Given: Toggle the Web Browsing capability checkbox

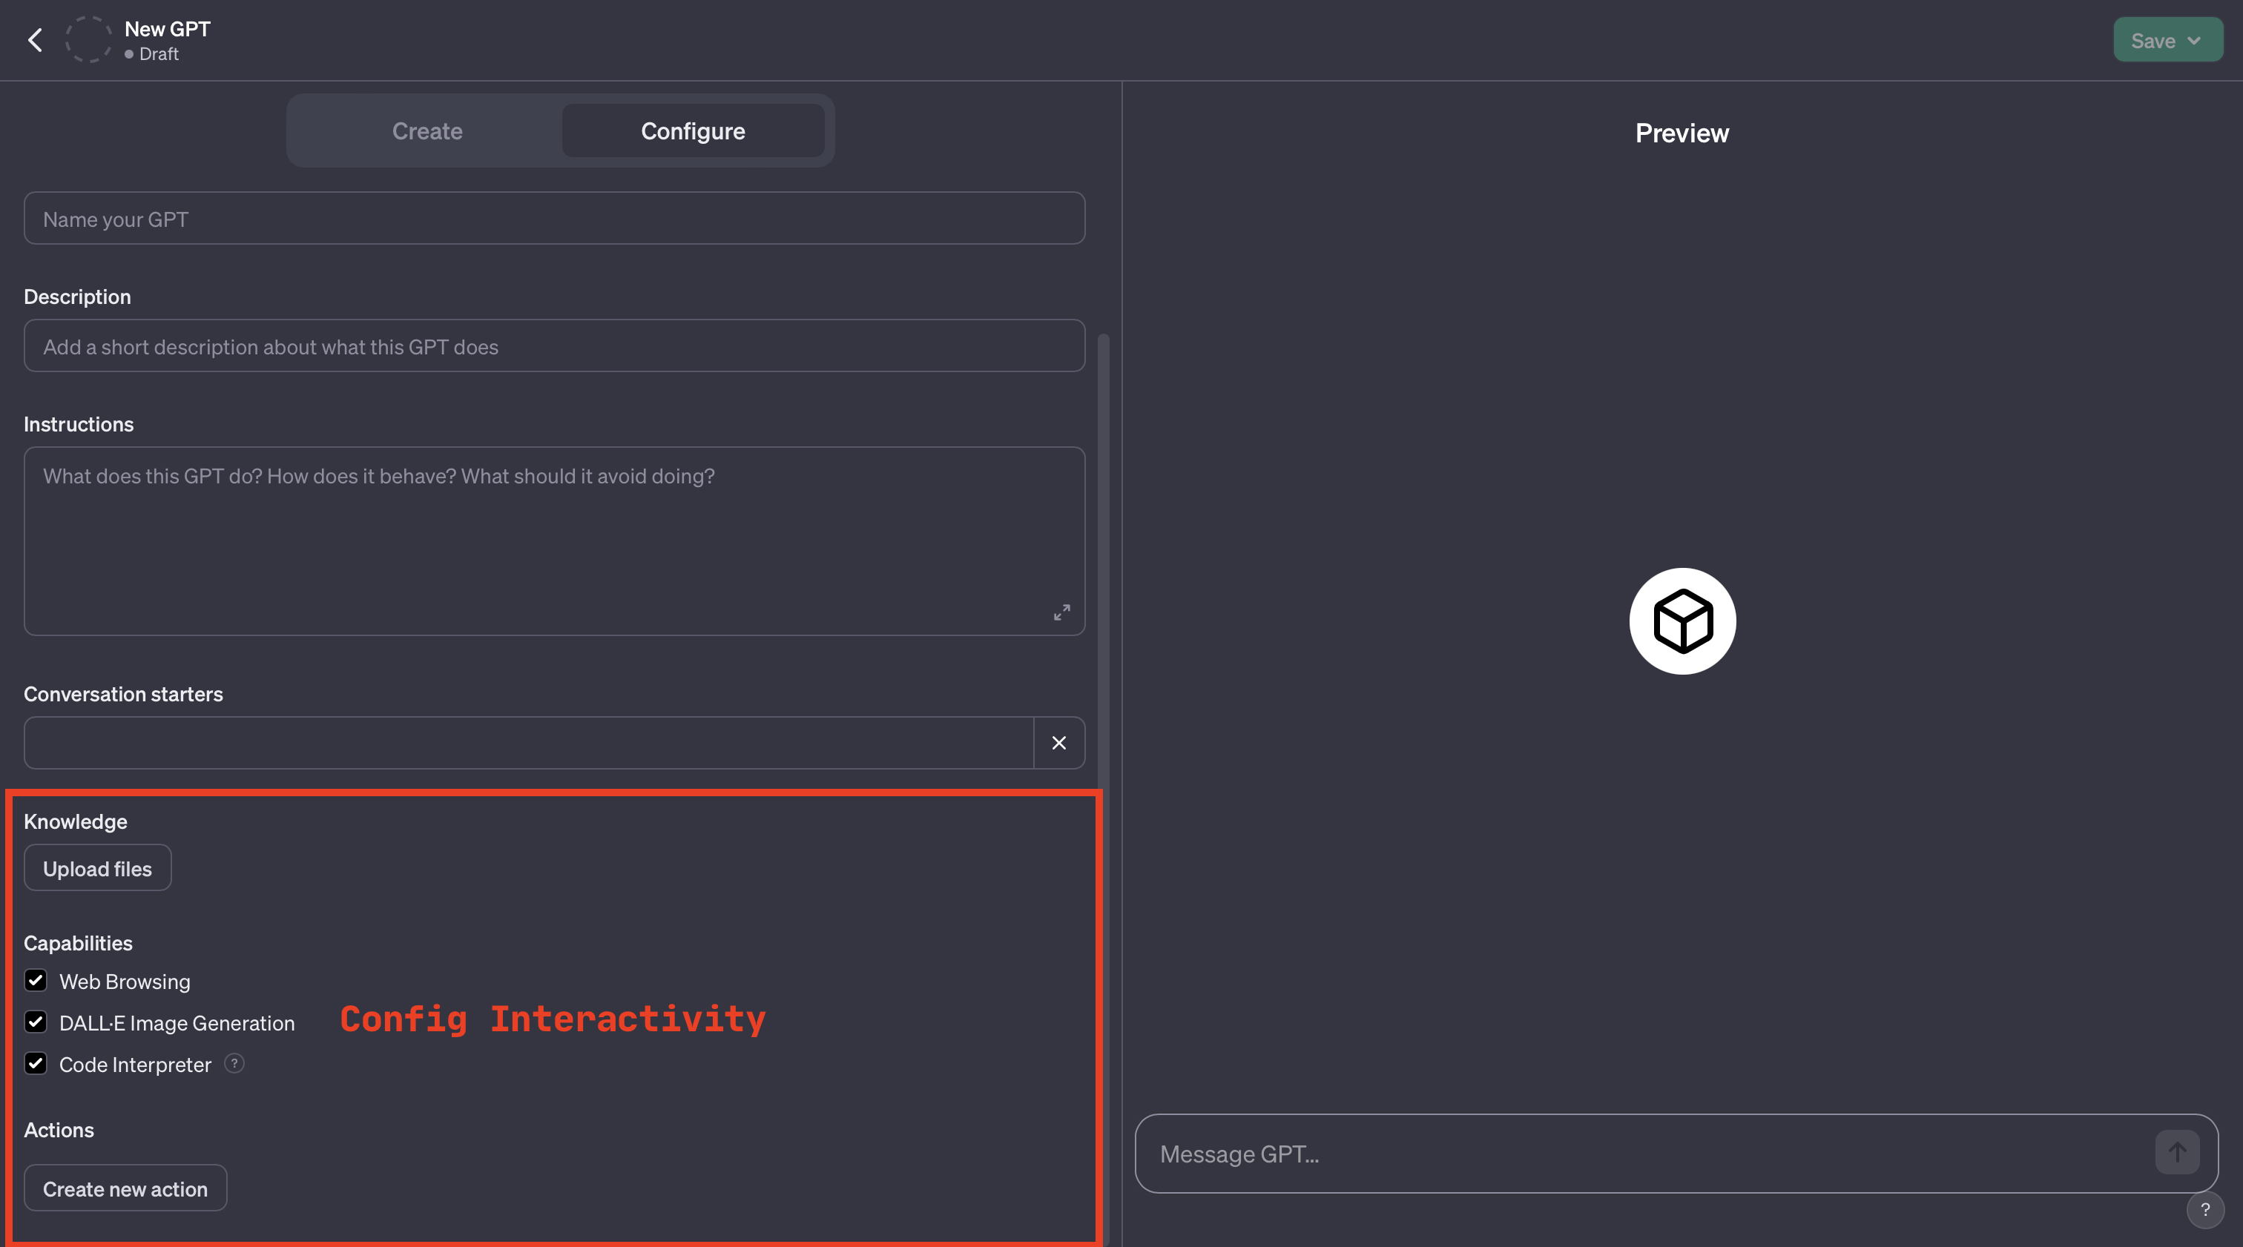Looking at the screenshot, I should pyautogui.click(x=36, y=980).
